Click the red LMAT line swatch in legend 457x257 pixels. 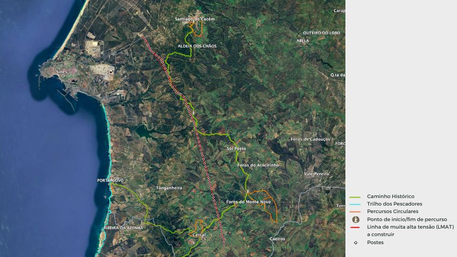coord(355,227)
